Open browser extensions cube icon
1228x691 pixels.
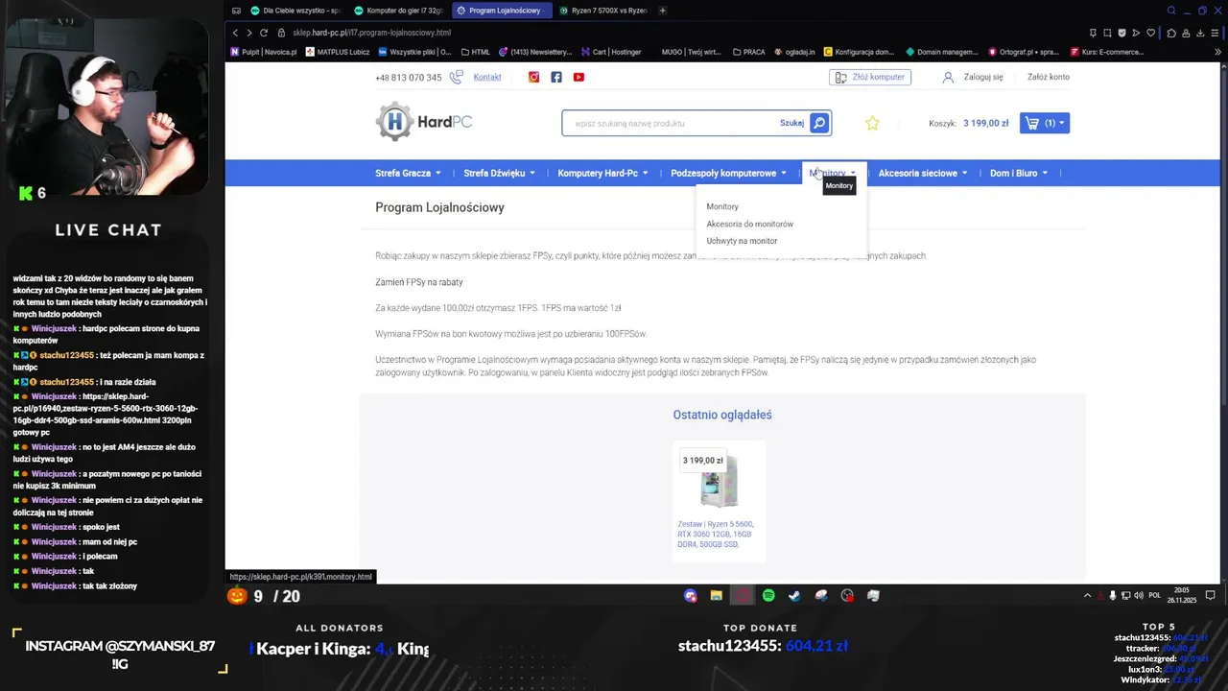pos(1171,33)
